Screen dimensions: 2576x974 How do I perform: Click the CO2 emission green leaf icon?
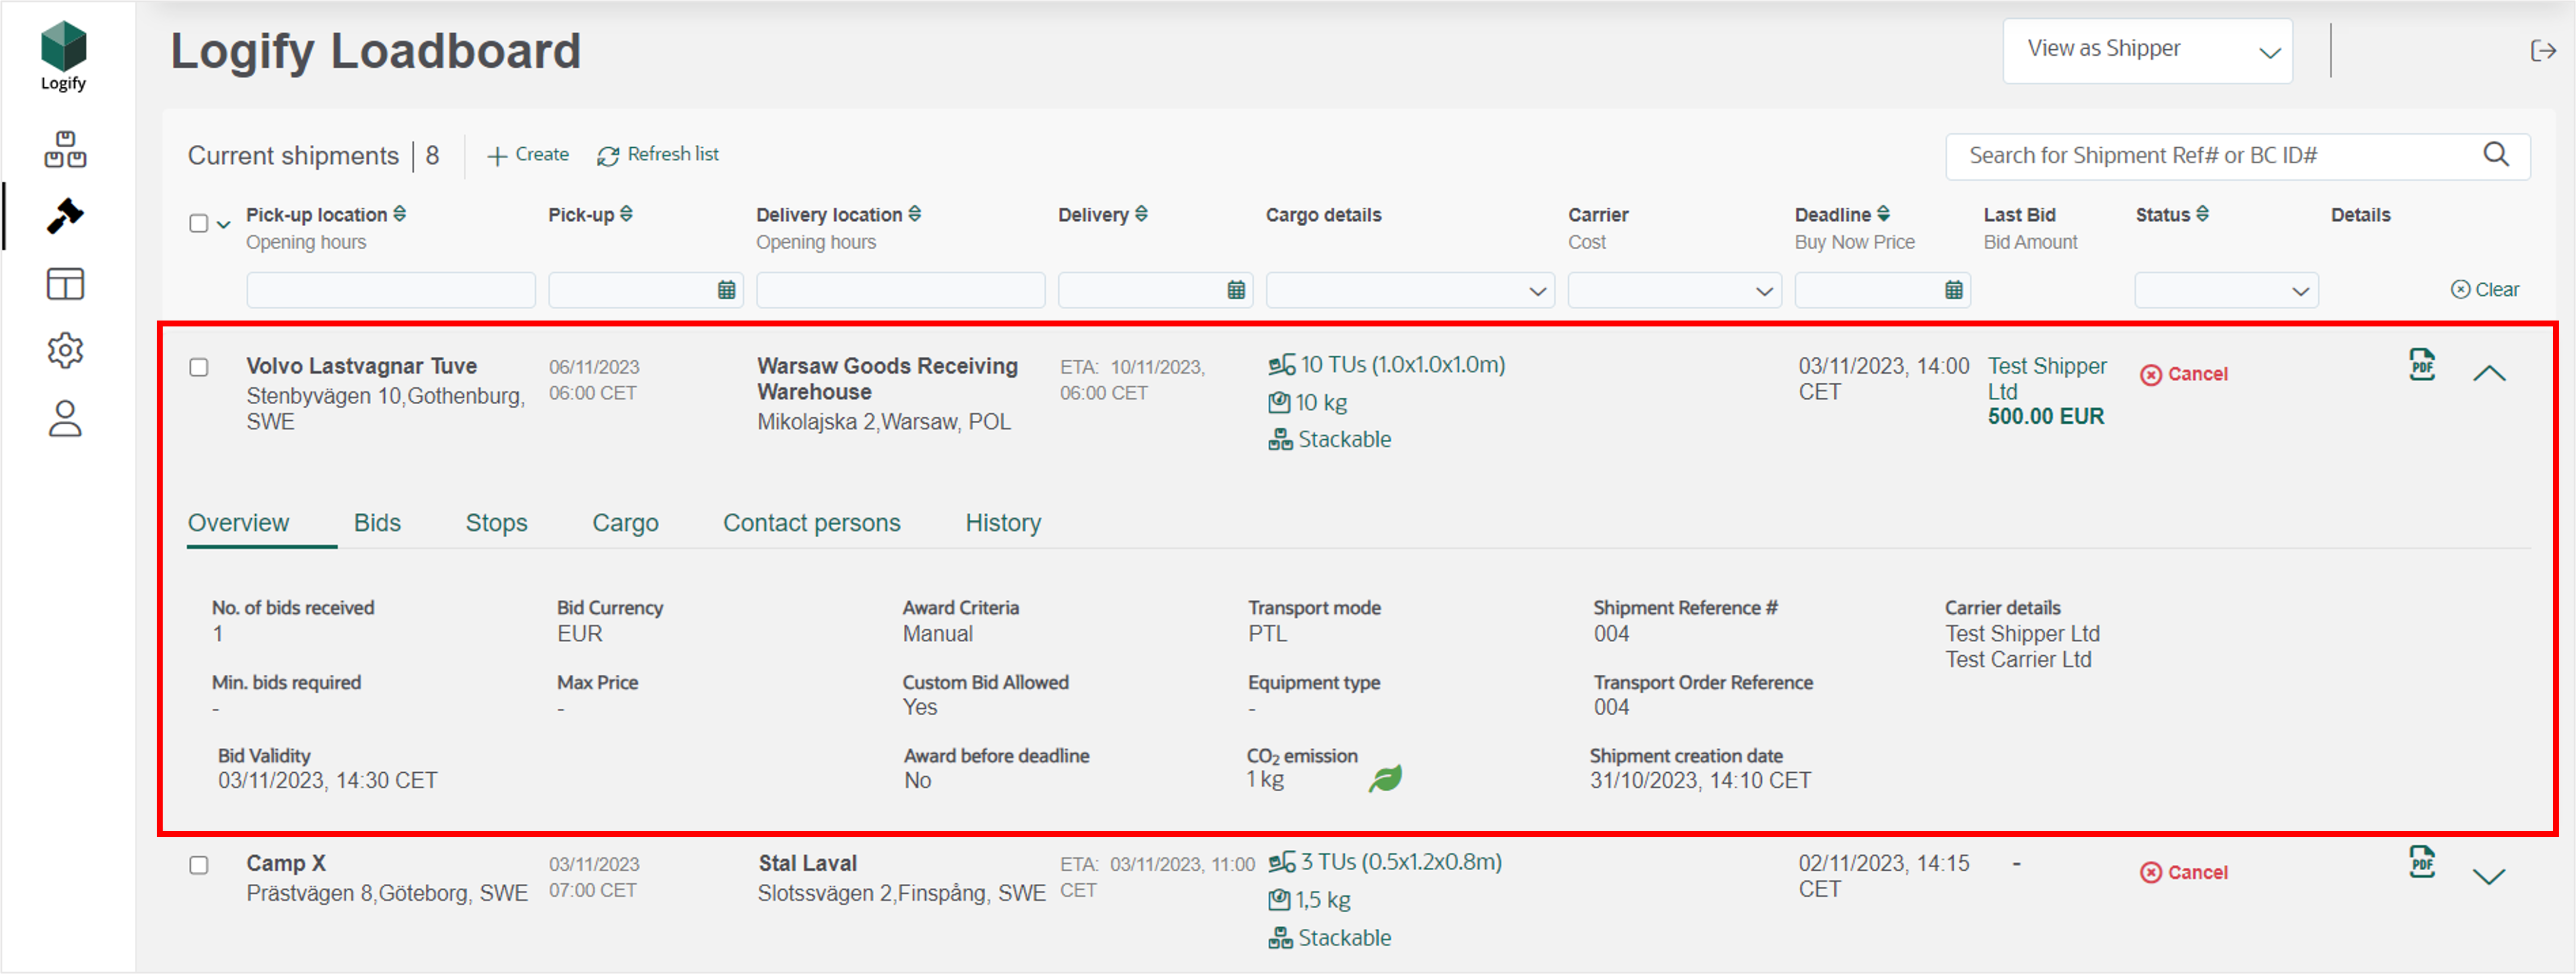pos(1385,778)
